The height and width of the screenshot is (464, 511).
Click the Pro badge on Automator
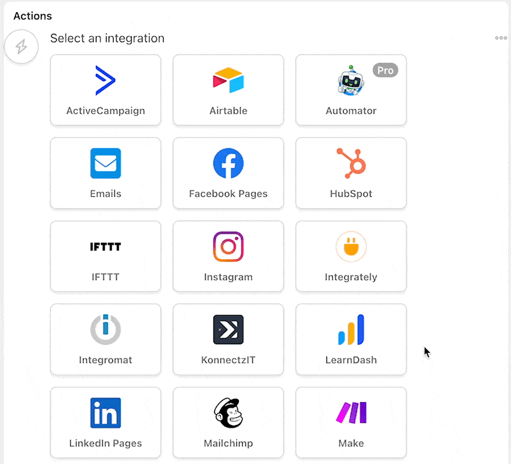coord(385,70)
